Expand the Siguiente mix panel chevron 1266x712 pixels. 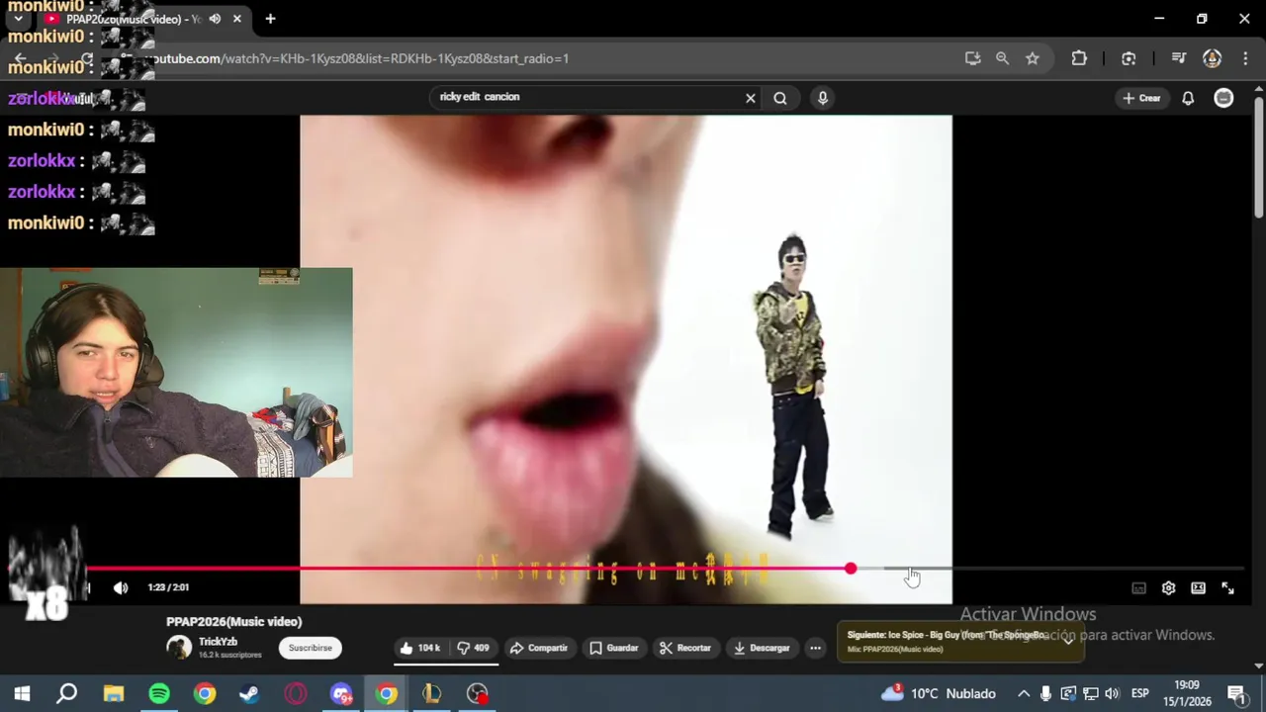click(x=1068, y=640)
